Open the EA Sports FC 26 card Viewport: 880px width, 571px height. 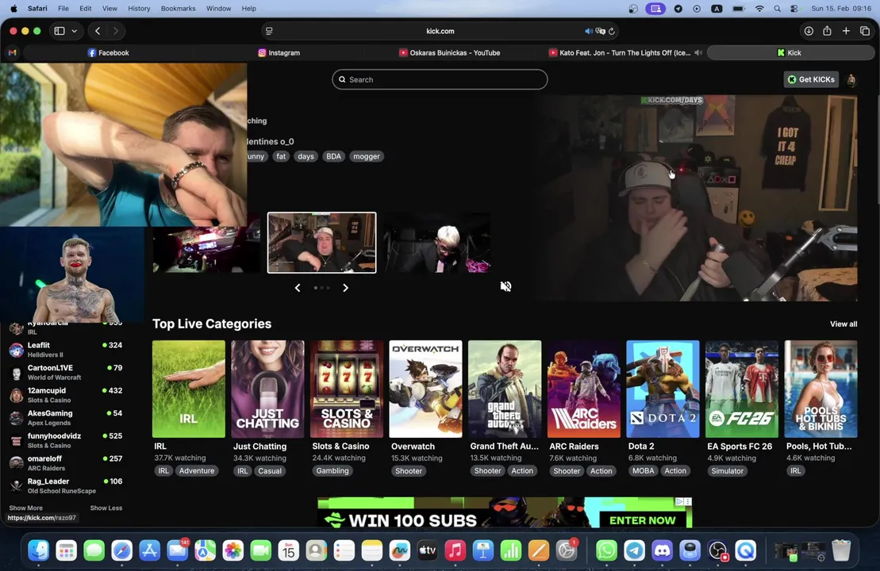coord(742,389)
